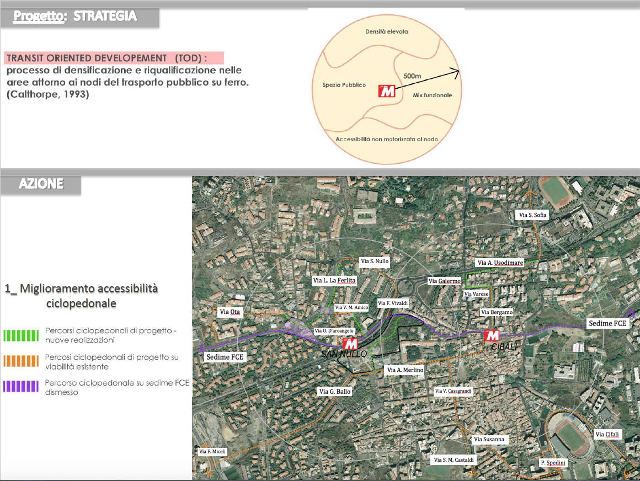The image size is (640, 481).
Task: Click the left Sedime FCE label
Action: coord(225,357)
